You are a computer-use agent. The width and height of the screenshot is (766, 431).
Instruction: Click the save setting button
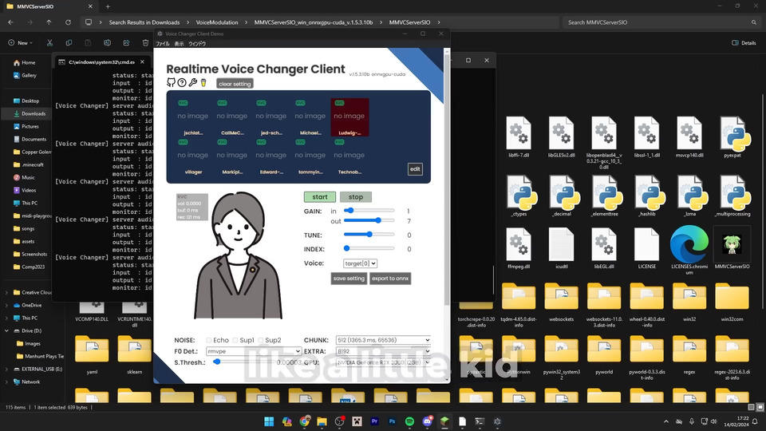click(349, 279)
